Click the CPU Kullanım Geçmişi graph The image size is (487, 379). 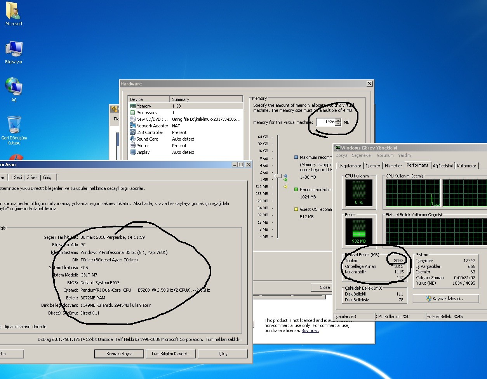(x=413, y=193)
